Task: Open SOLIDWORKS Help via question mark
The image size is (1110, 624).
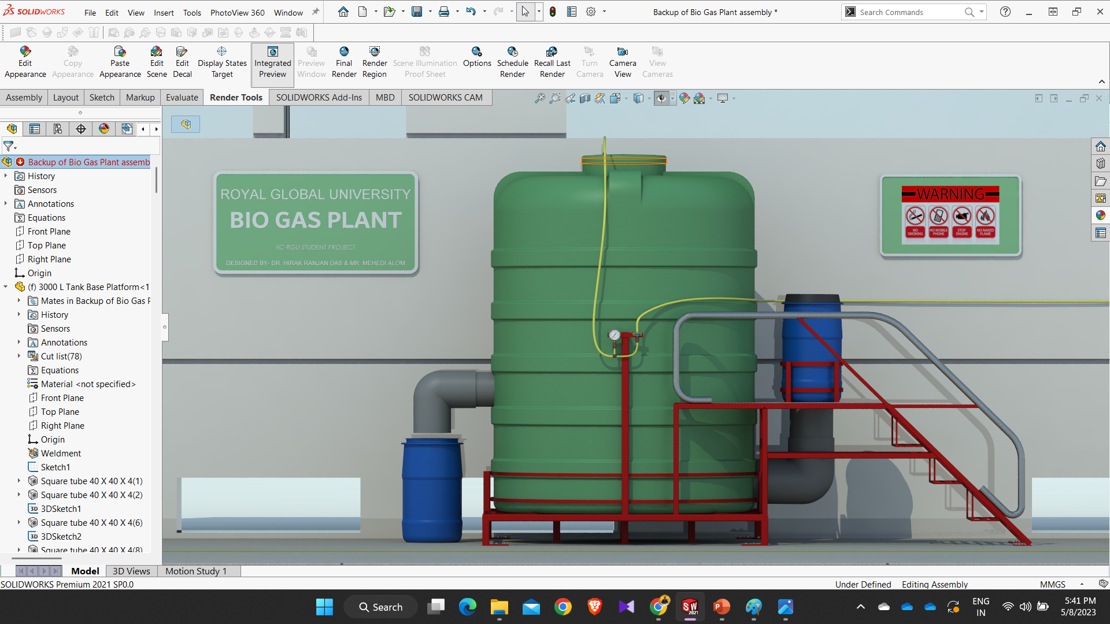Action: point(1005,12)
